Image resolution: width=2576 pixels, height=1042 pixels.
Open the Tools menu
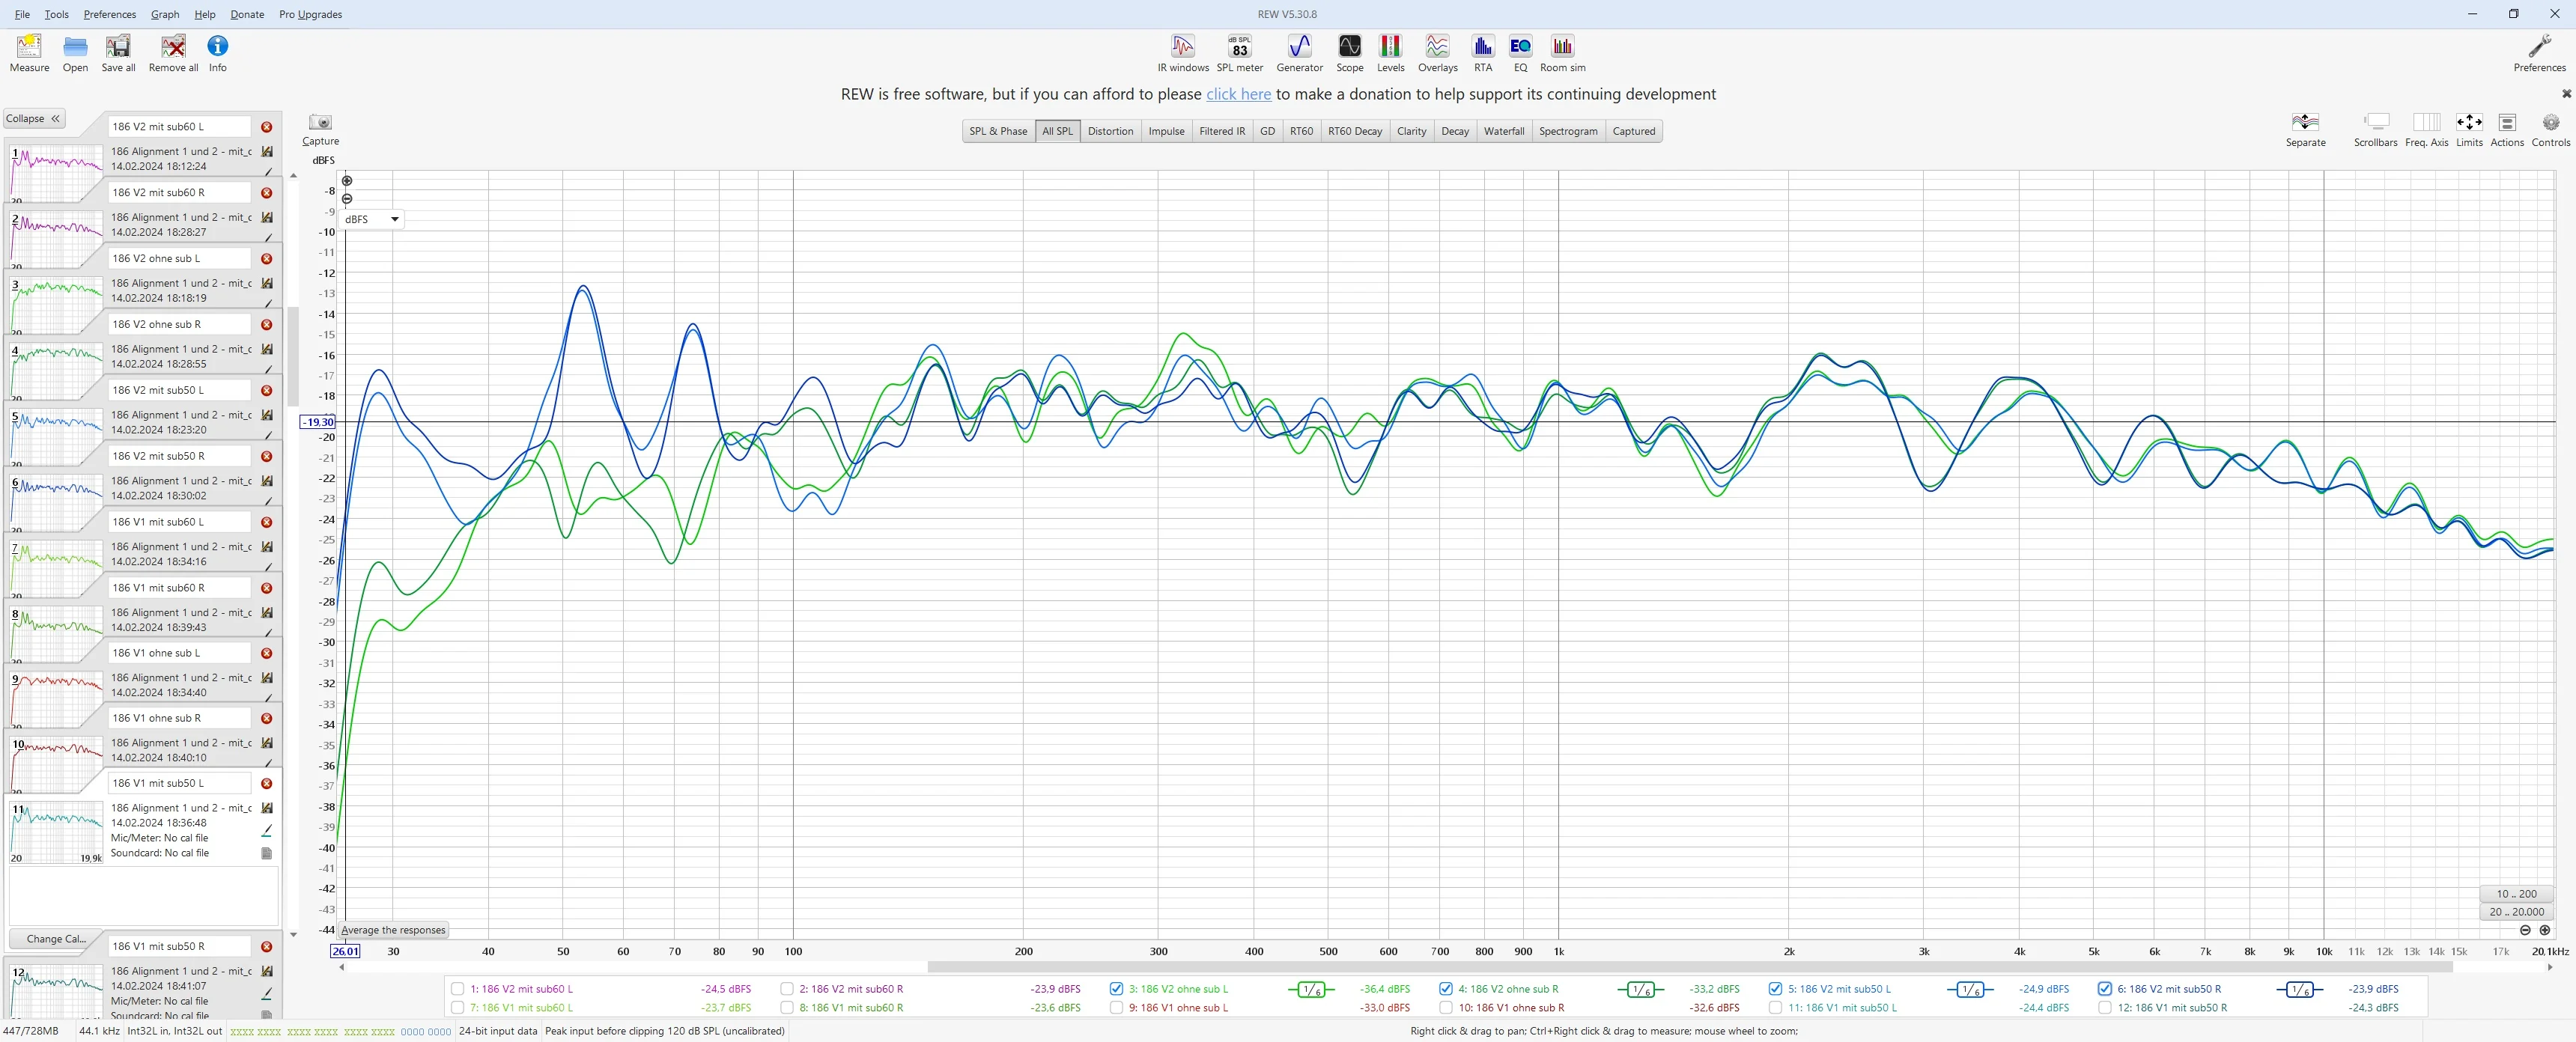[x=57, y=14]
